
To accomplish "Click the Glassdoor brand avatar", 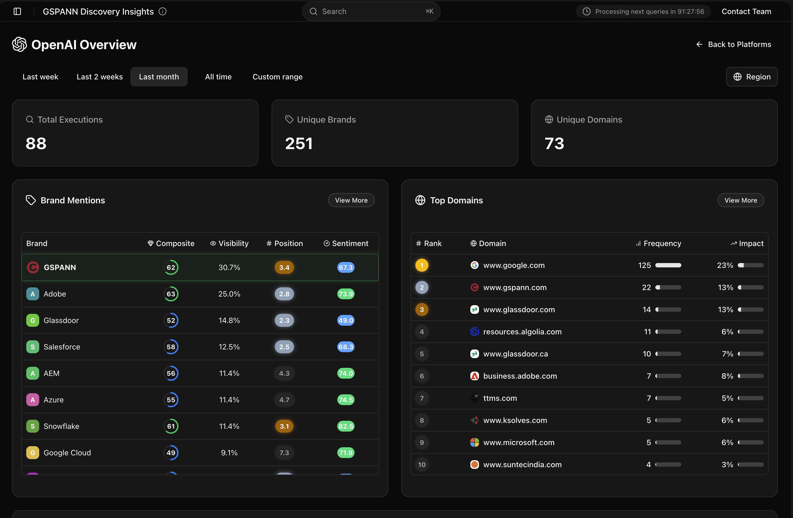I will click(33, 320).
